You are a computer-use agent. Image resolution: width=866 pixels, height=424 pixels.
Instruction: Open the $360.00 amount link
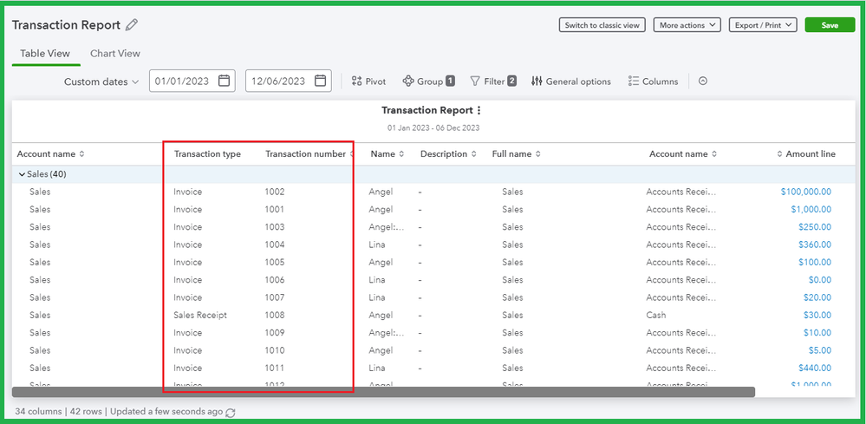pos(815,245)
